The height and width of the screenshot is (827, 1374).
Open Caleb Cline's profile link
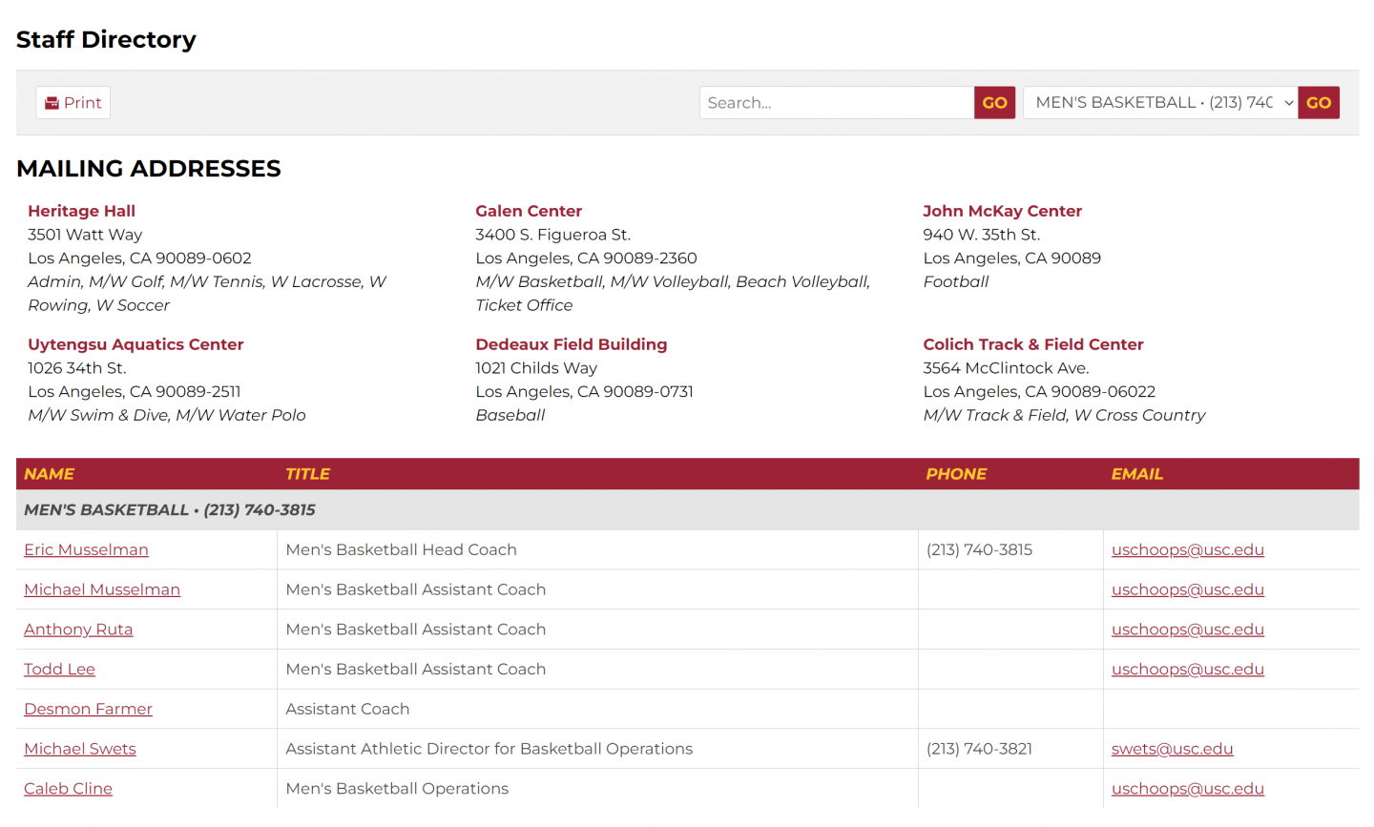click(68, 789)
